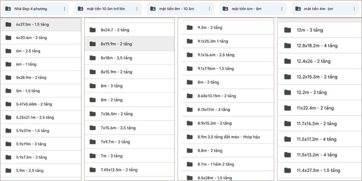Select folder 8.7m - 1 hầm 2 tầng
The image size is (362, 181).
click(x=216, y=164)
